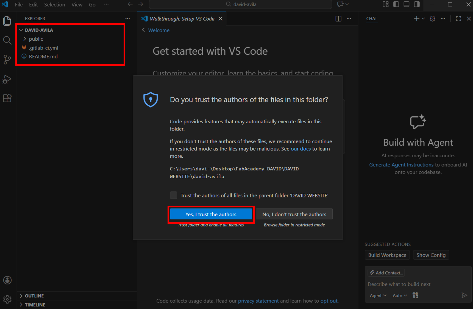473x309 pixels.
Task: Open the Explorer view in activity bar
Action: (x=7, y=21)
